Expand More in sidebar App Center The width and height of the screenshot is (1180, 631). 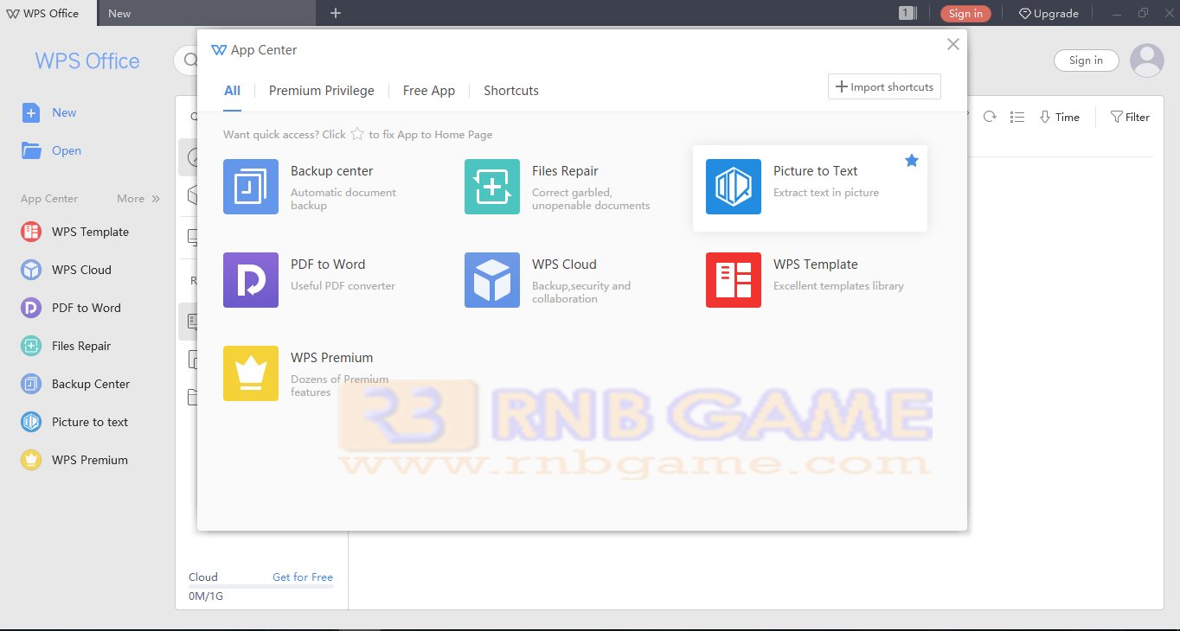coord(139,199)
